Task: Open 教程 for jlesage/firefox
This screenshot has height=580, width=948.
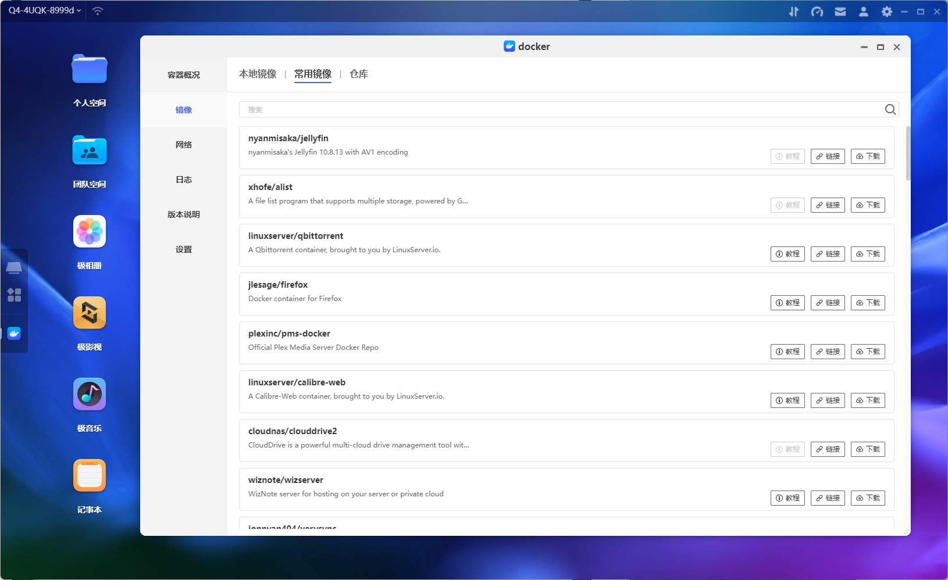Action: [x=787, y=303]
